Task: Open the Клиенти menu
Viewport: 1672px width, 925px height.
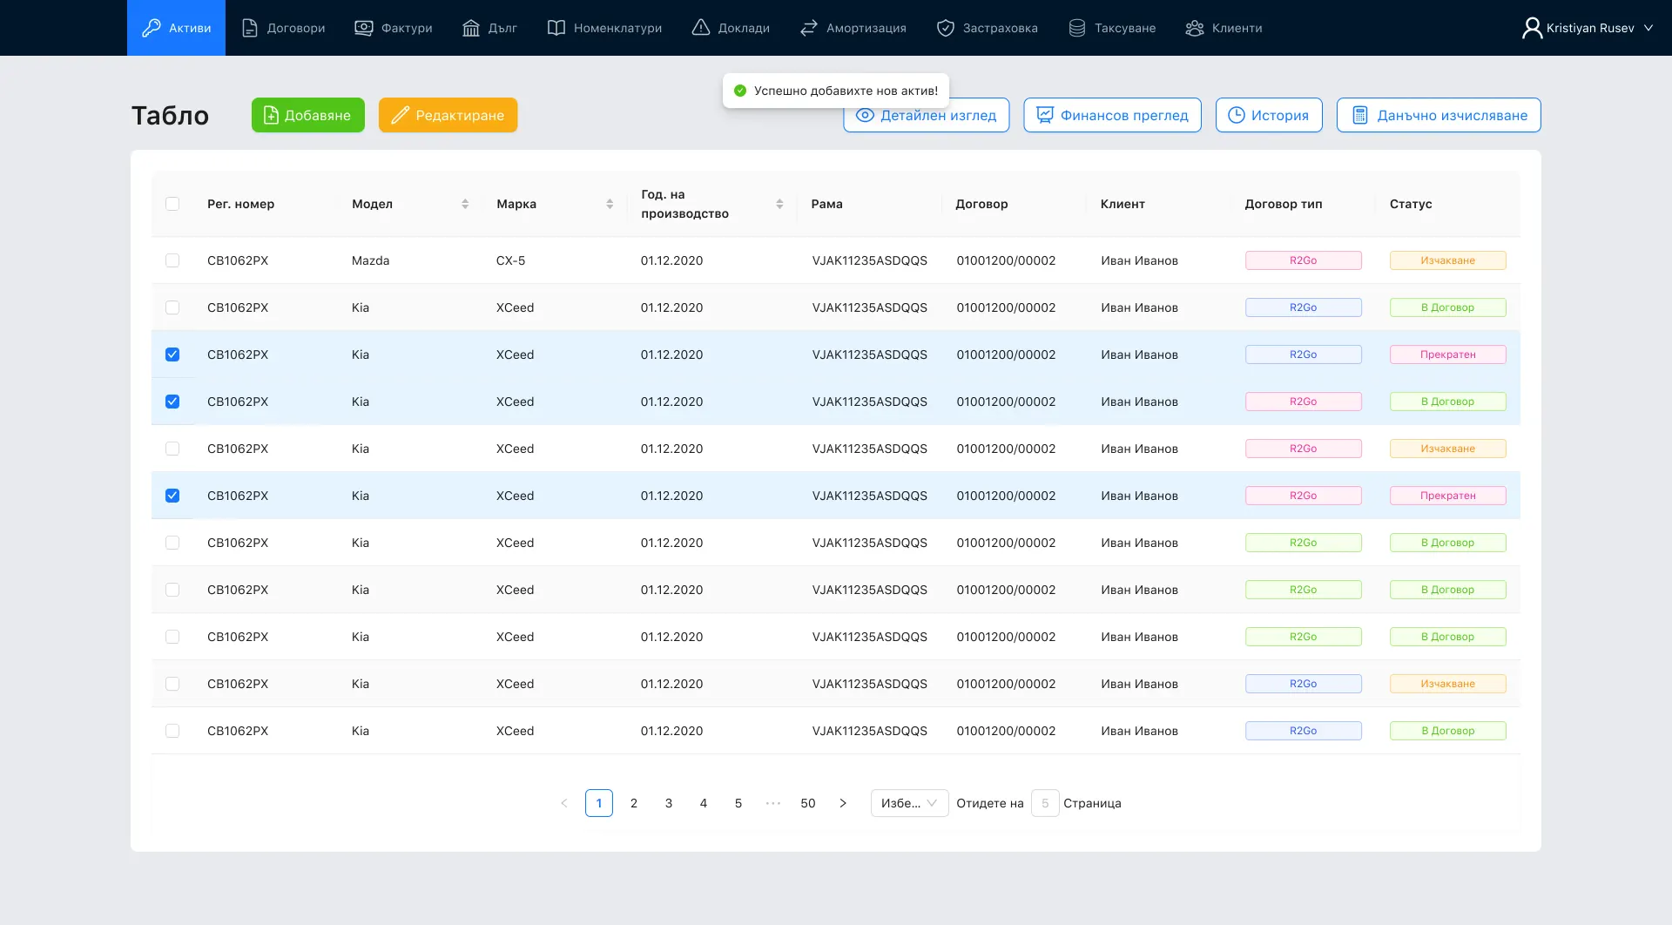Action: 1224,28
